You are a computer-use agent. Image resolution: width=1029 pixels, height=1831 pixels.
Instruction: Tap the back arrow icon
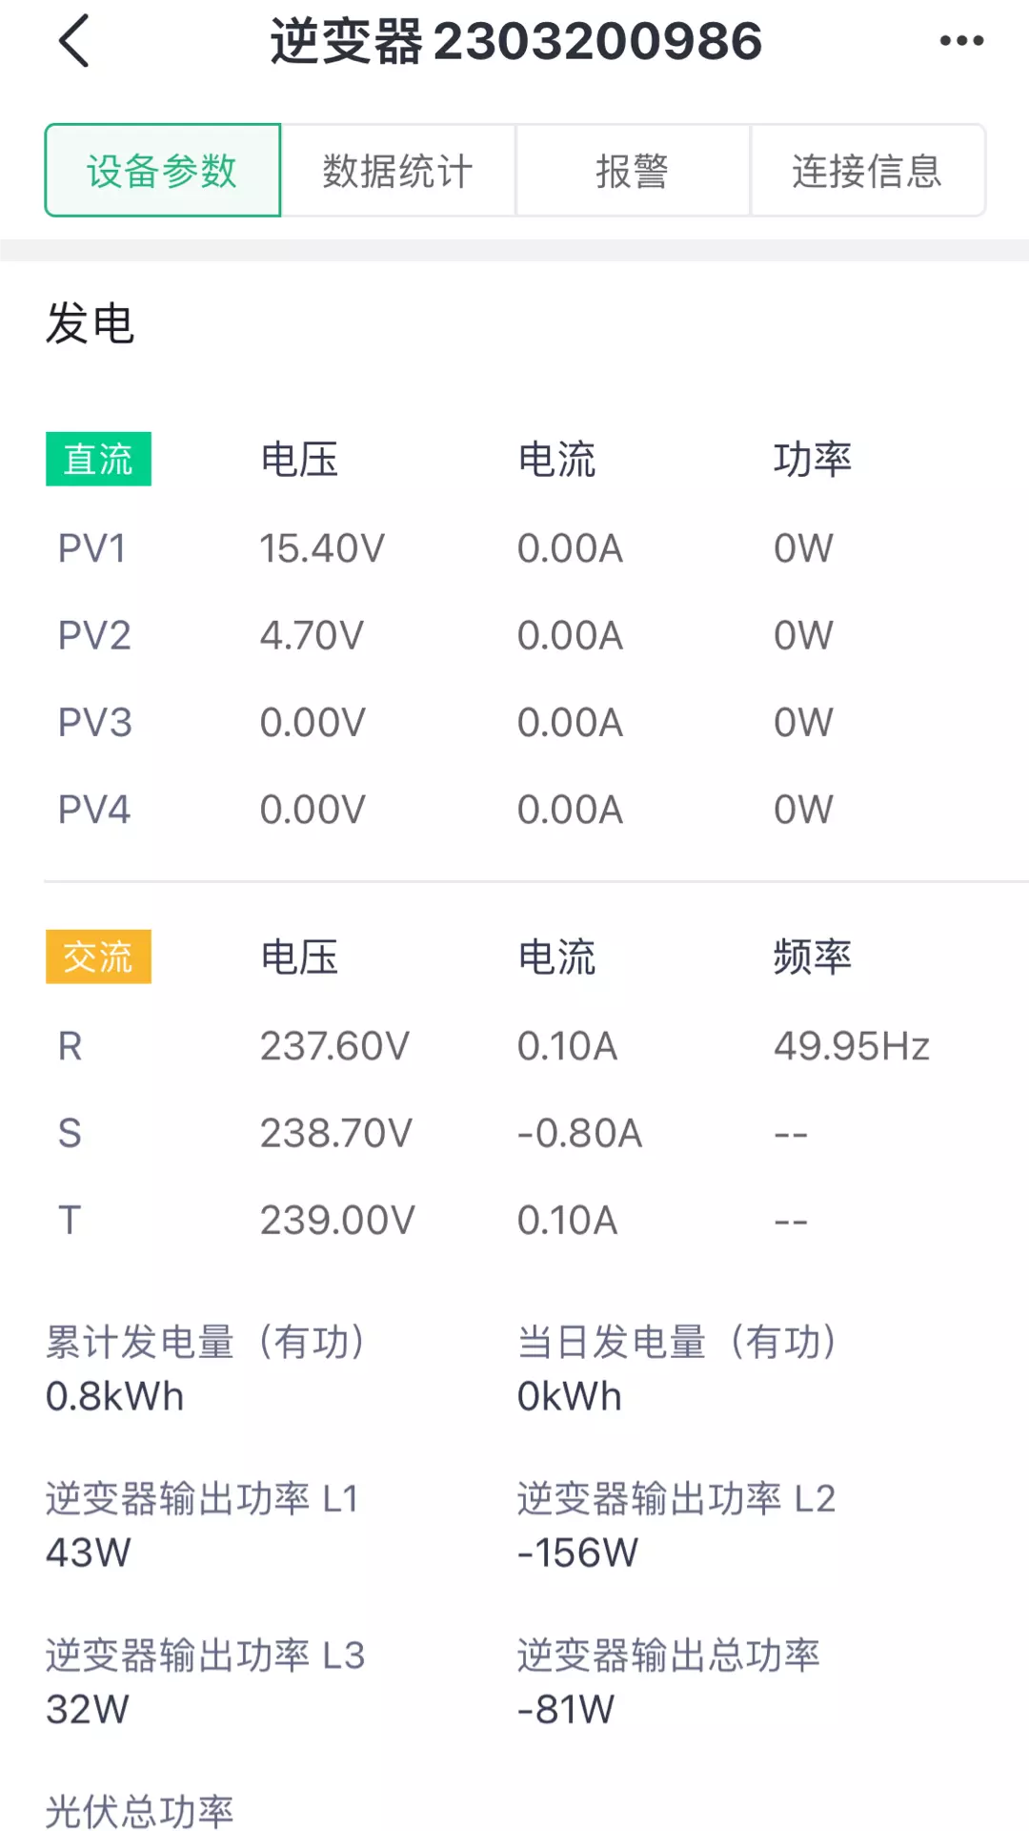pos(74,41)
